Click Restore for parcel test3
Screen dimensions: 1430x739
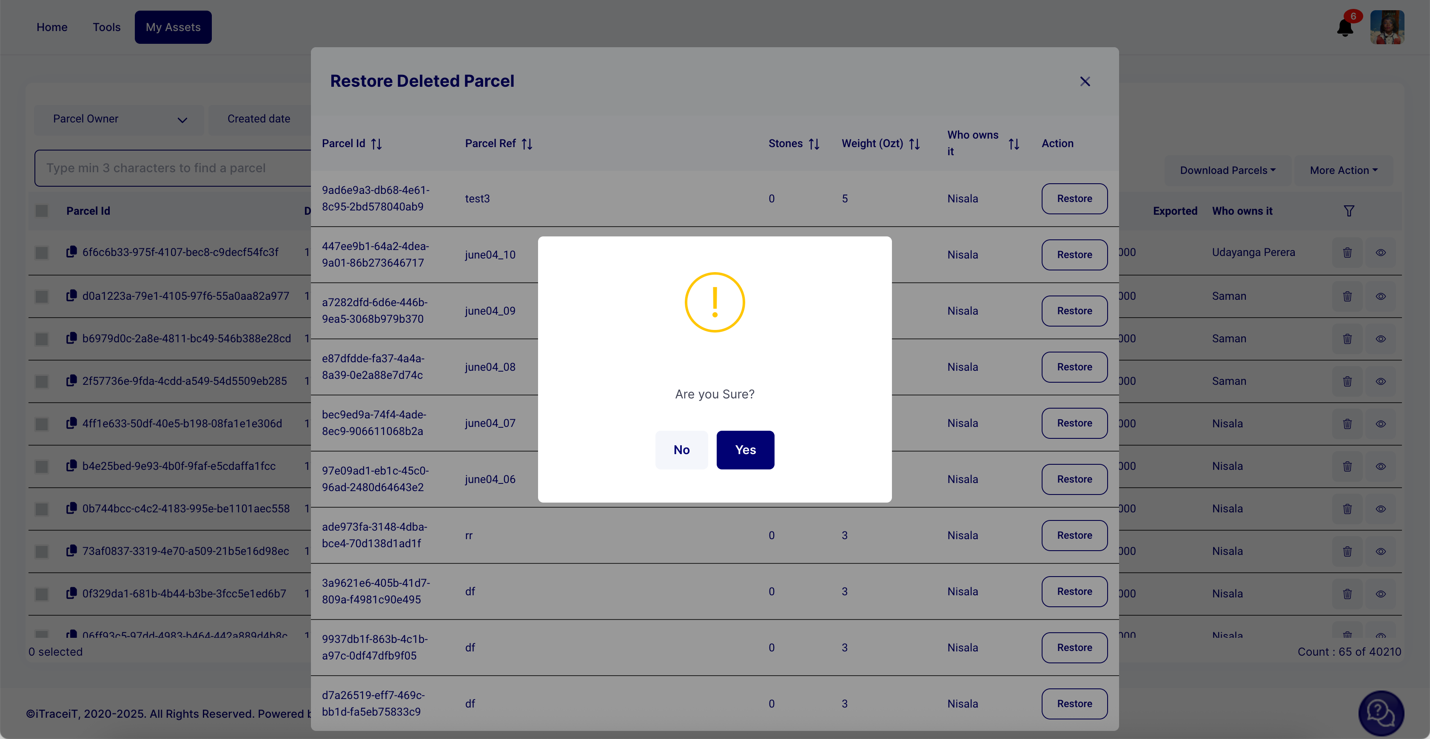(x=1074, y=199)
